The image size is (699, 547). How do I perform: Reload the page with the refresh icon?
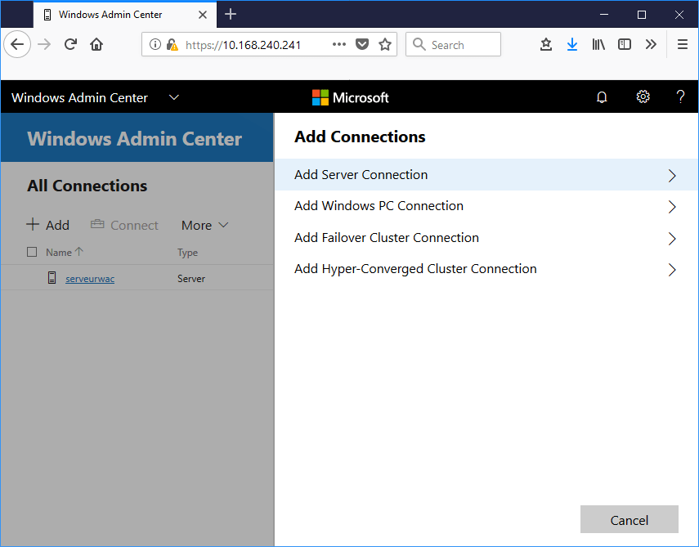point(70,44)
